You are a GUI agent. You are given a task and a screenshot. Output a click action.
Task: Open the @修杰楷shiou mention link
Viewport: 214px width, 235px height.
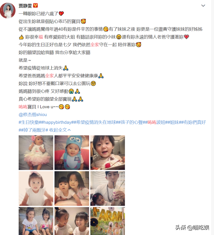tap(33, 115)
